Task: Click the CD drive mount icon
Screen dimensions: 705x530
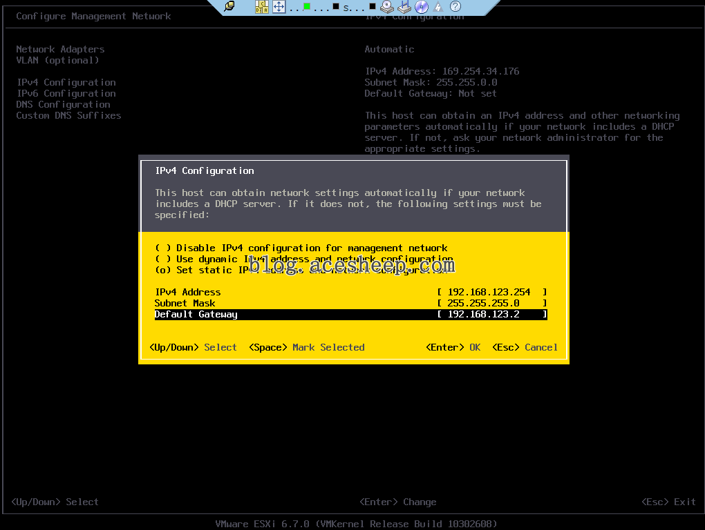Action: [385, 8]
